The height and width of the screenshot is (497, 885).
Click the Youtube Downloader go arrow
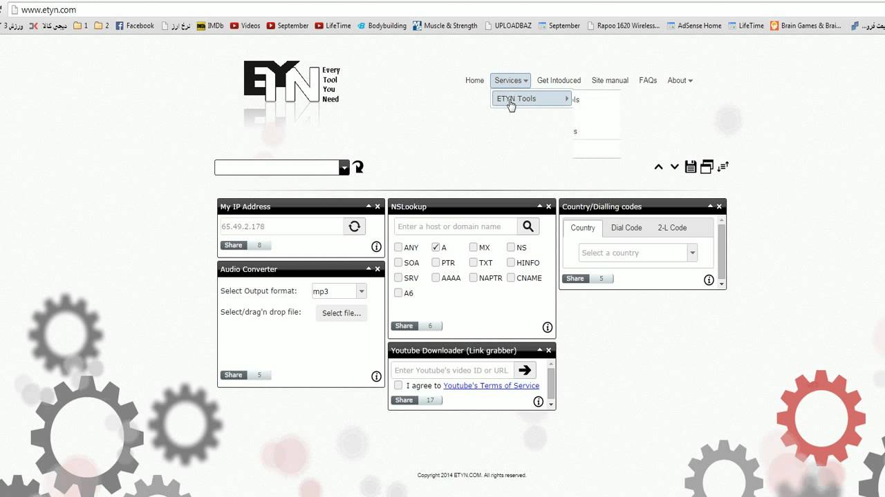(x=525, y=370)
